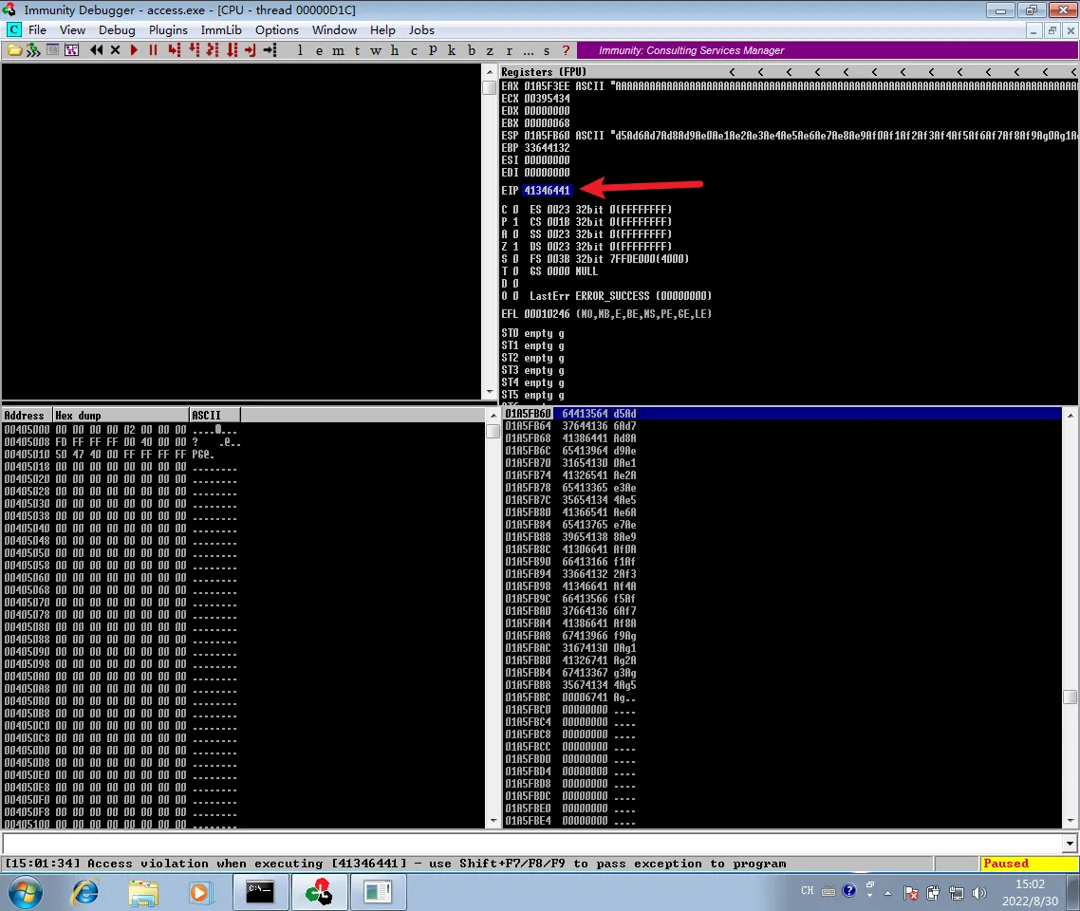Click the Action Center flag tray icon

coord(910,893)
